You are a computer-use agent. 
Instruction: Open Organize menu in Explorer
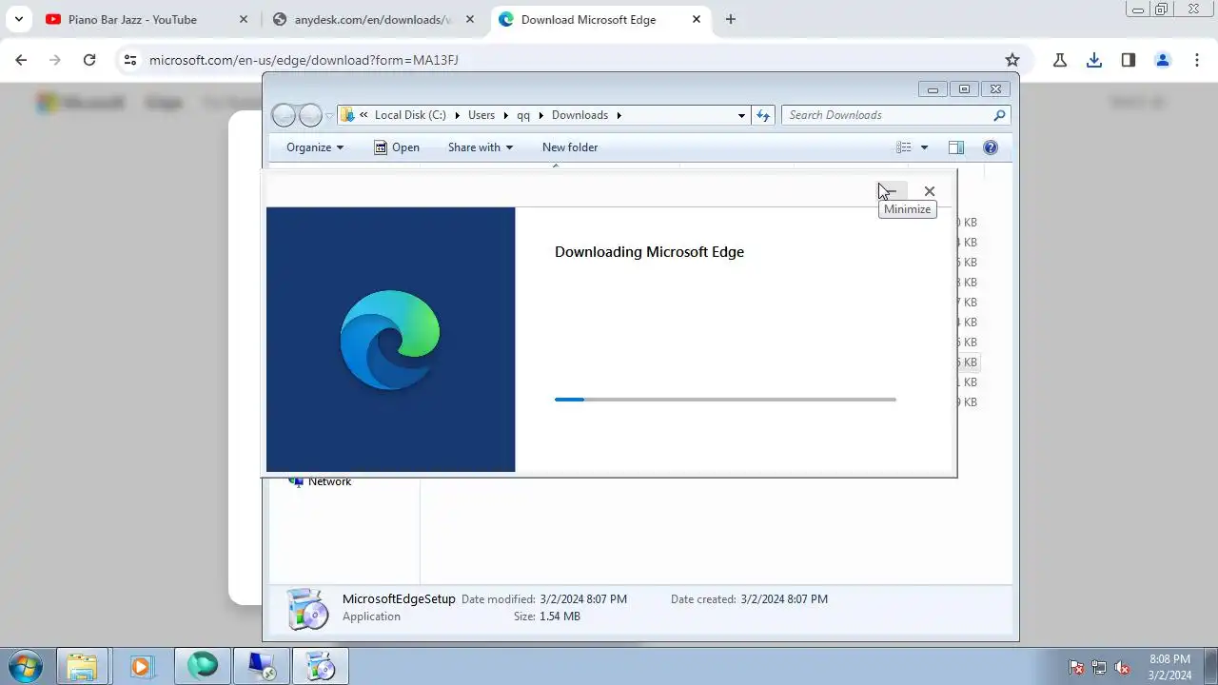coord(315,147)
